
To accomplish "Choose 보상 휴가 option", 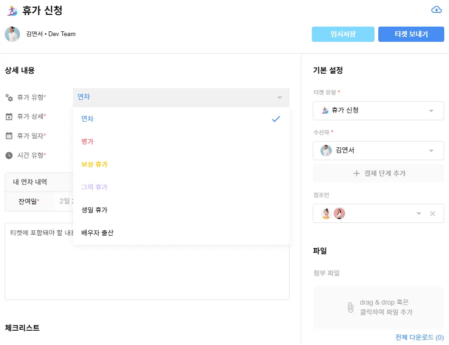I will [x=94, y=164].
